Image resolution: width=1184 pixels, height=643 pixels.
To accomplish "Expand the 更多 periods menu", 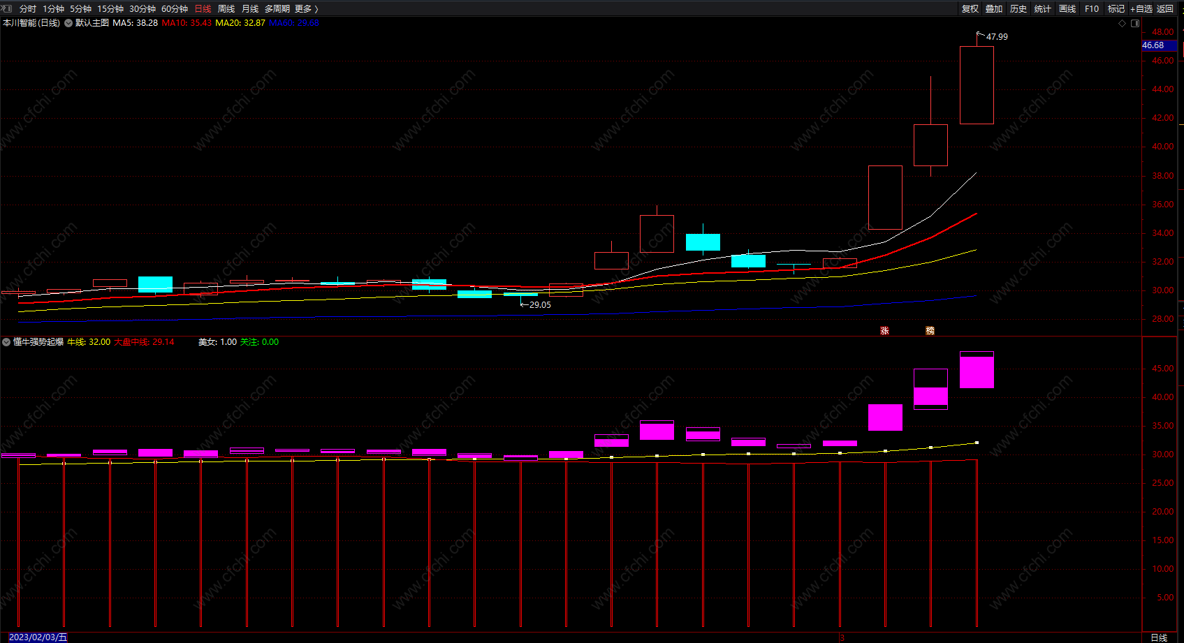I will [x=307, y=9].
